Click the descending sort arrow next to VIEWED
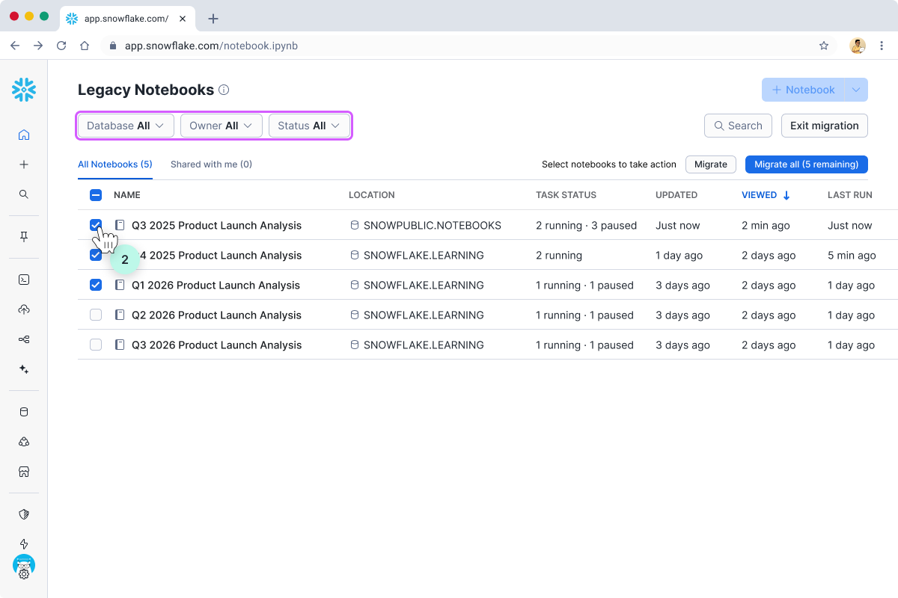This screenshot has height=598, width=898. click(x=786, y=195)
